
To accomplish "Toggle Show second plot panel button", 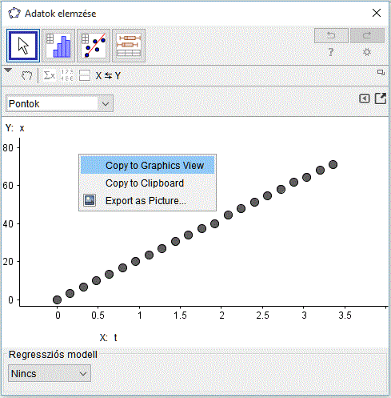I will [85, 76].
